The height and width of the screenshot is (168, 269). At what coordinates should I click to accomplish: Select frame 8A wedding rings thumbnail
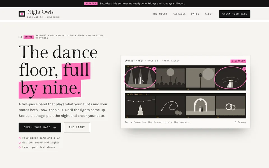(x=231, y=106)
